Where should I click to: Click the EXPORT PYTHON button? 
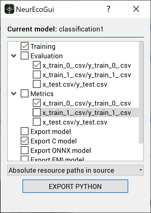[x=75, y=186]
